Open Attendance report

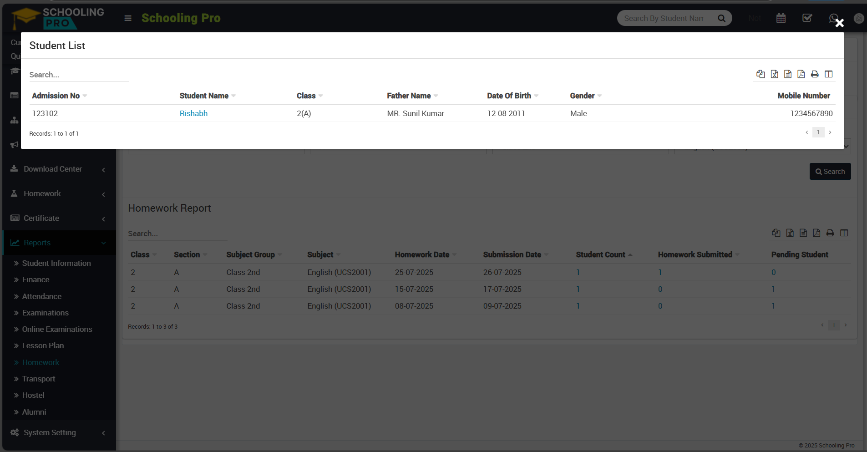tap(41, 296)
